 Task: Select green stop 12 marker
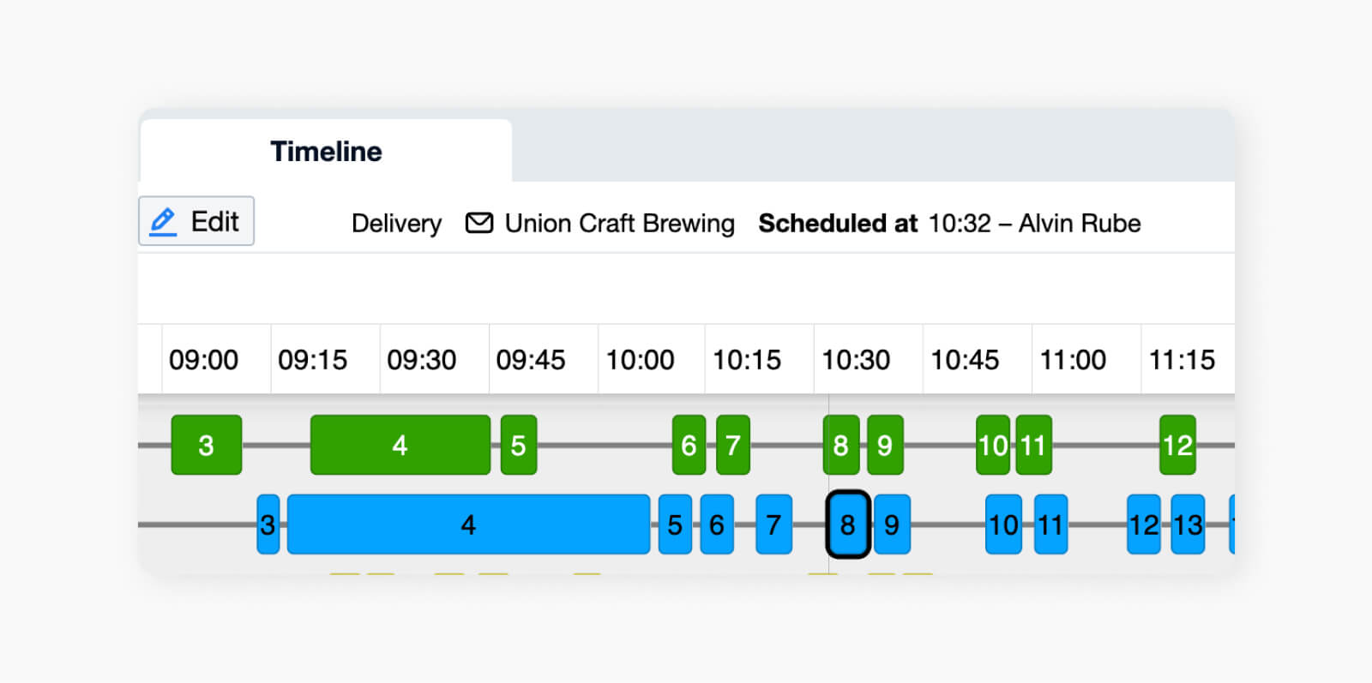[1176, 445]
